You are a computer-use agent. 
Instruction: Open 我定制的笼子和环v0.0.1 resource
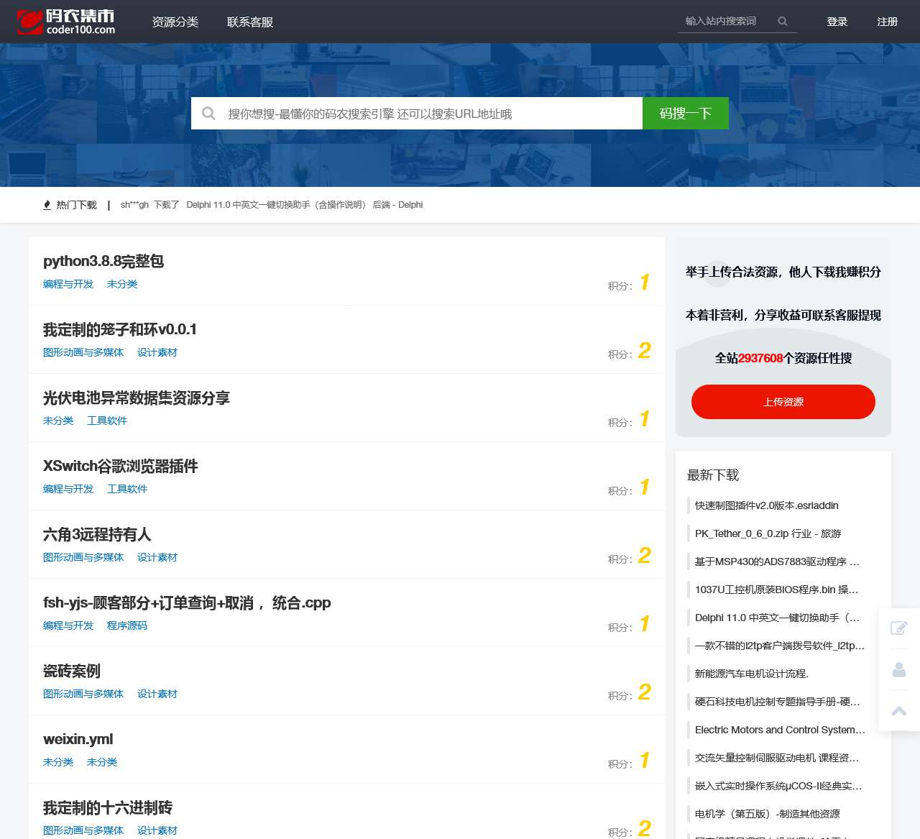point(120,329)
